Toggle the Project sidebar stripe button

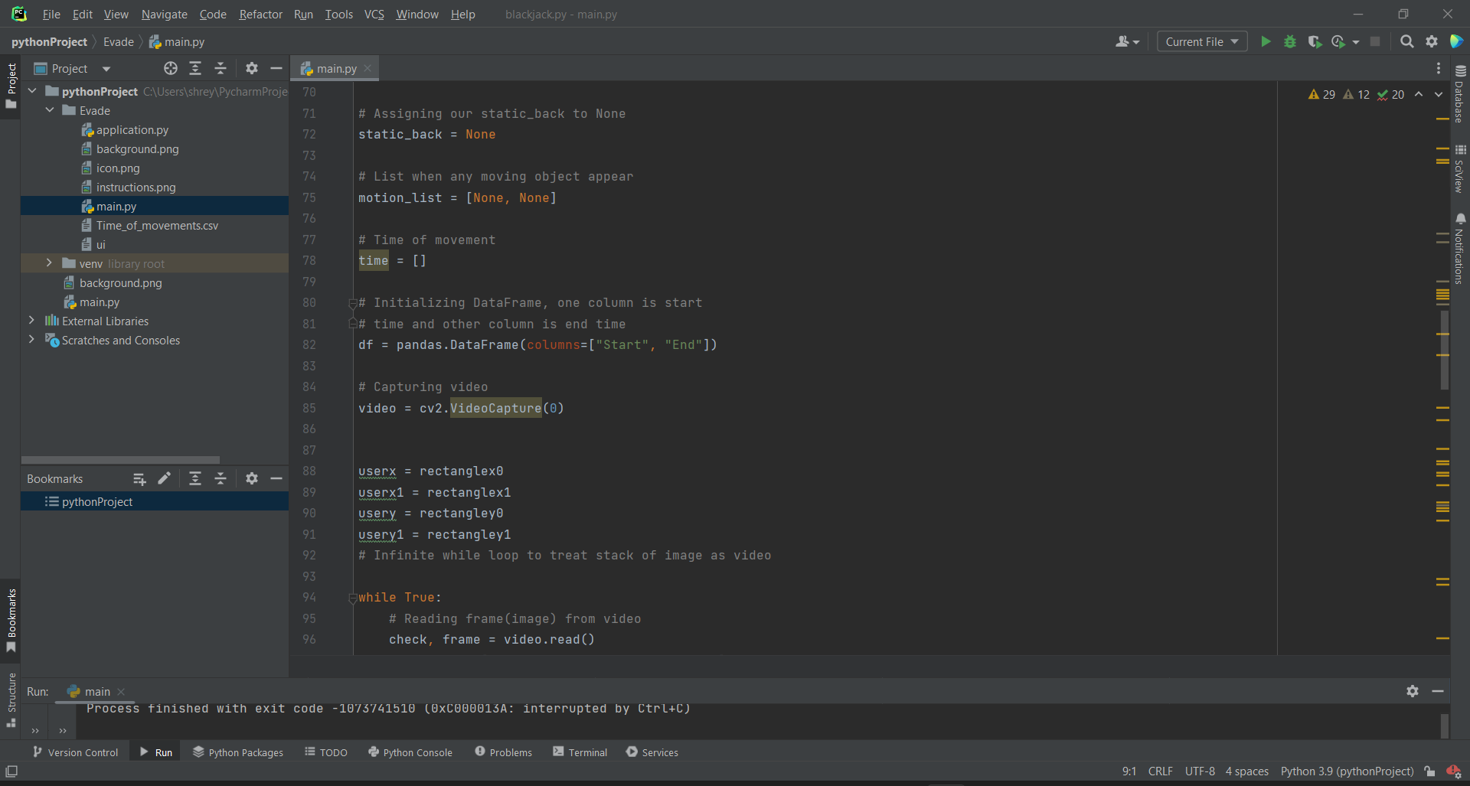point(11,86)
